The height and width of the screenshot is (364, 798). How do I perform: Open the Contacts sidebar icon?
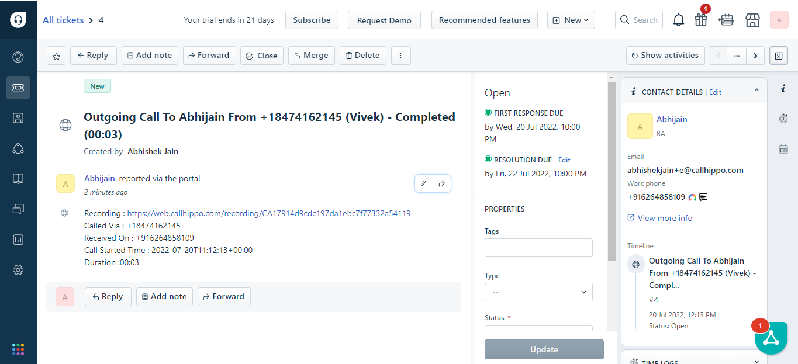coord(18,118)
